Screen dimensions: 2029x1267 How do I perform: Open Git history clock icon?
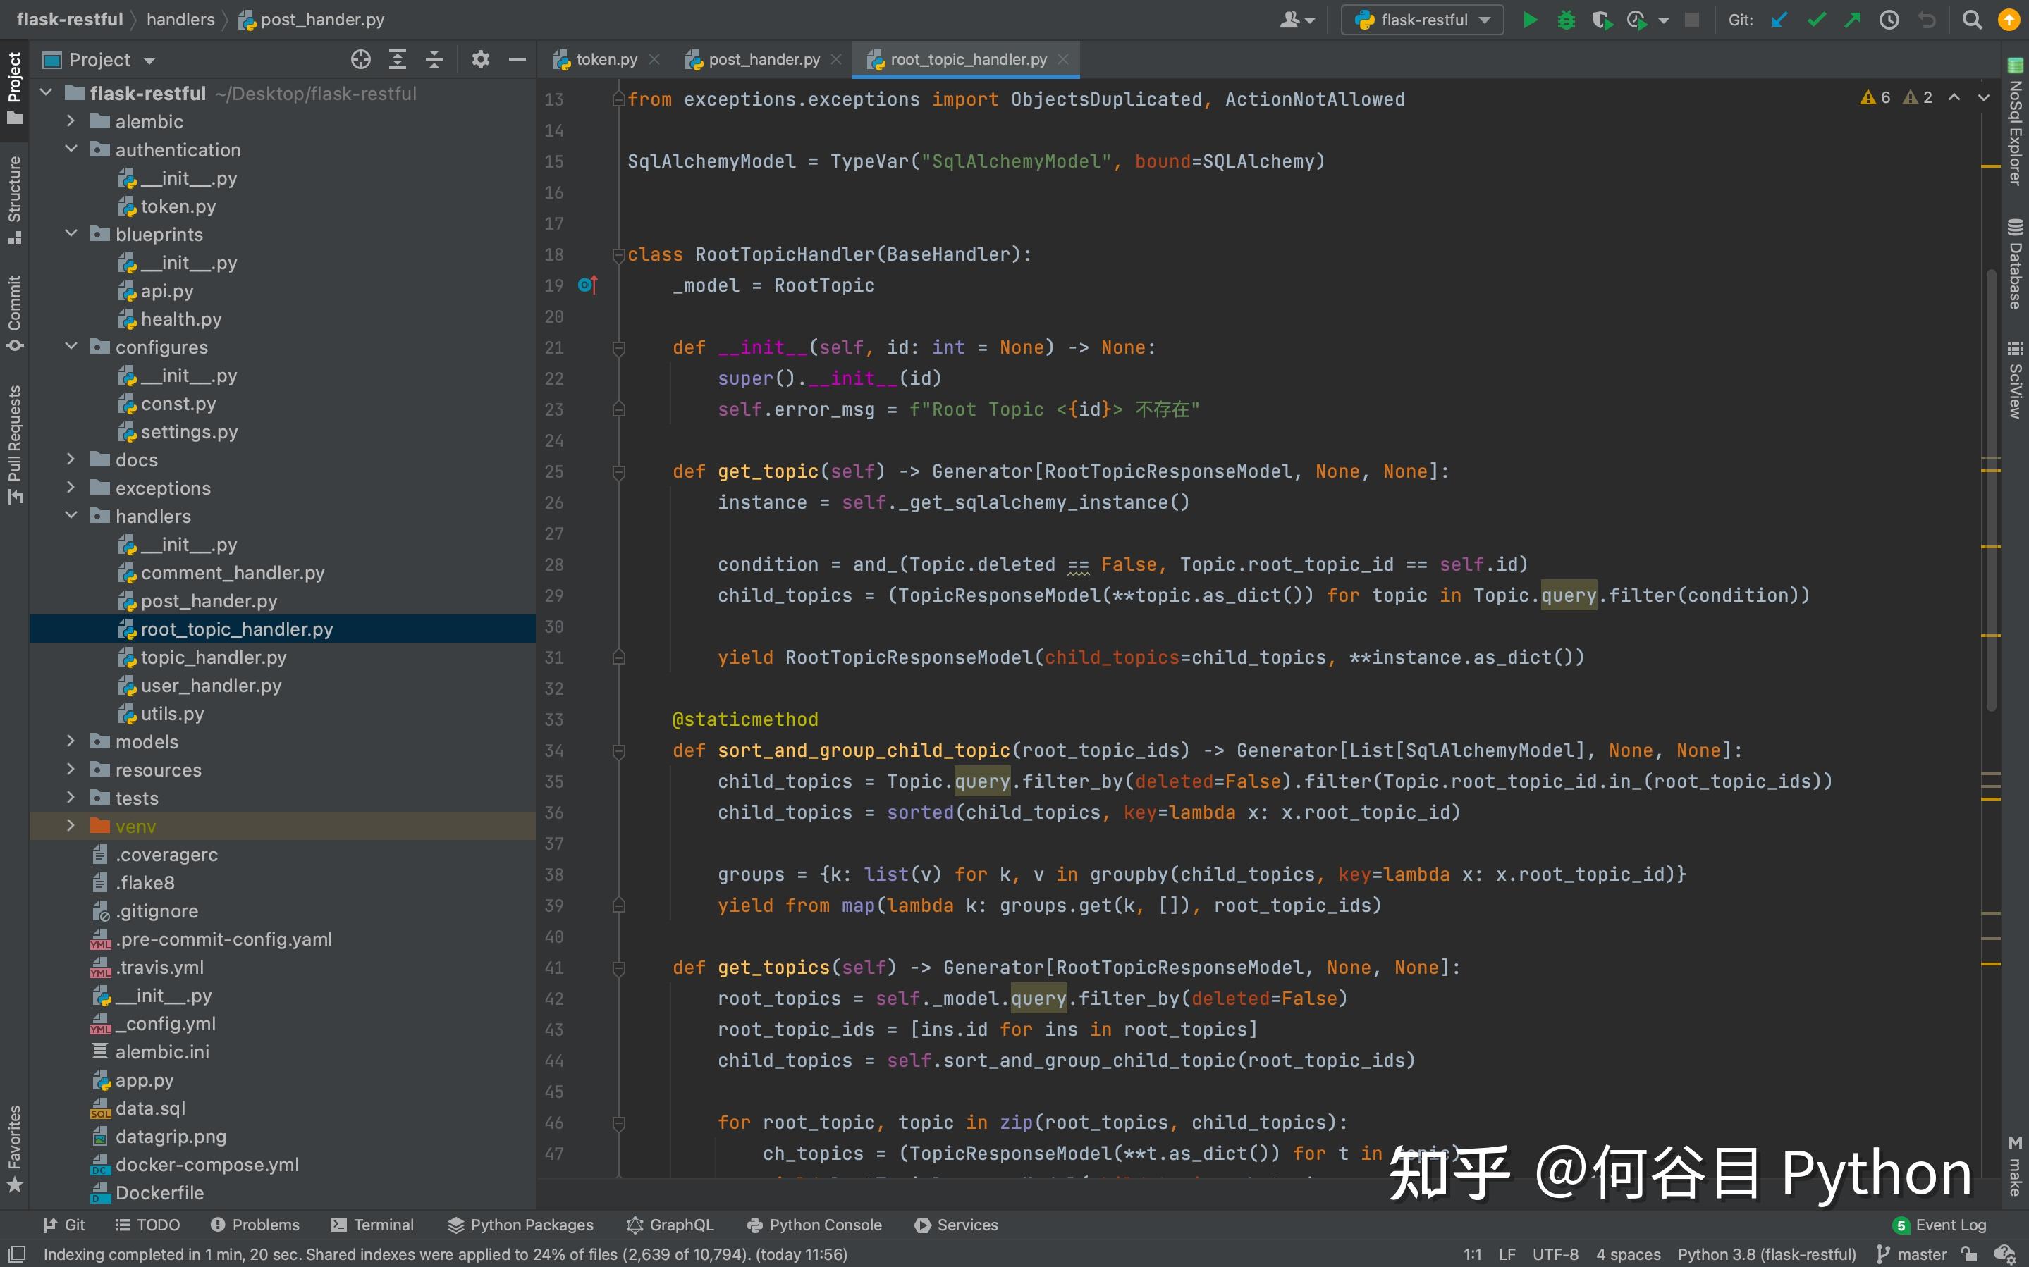tap(1889, 19)
